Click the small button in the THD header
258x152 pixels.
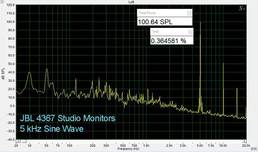pyautogui.click(x=191, y=32)
